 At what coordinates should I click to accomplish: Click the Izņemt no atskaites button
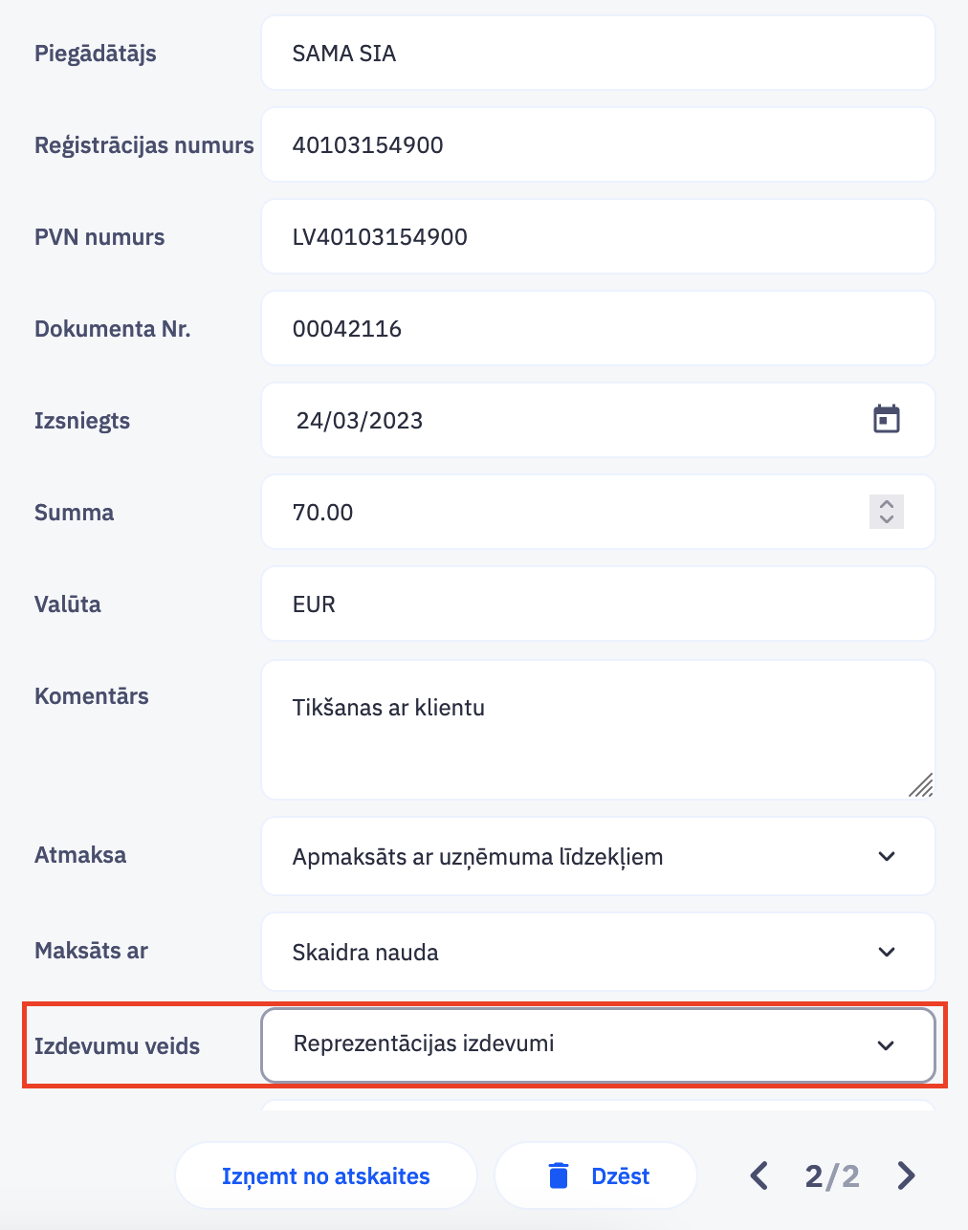[x=325, y=1175]
